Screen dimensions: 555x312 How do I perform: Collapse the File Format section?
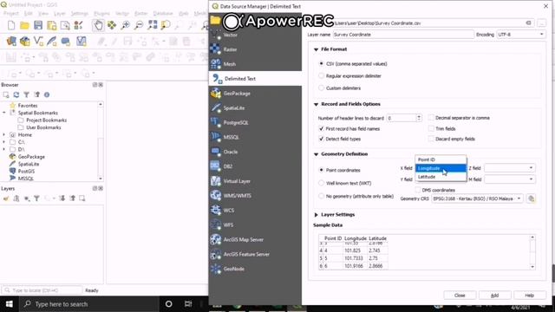pyautogui.click(x=316, y=49)
